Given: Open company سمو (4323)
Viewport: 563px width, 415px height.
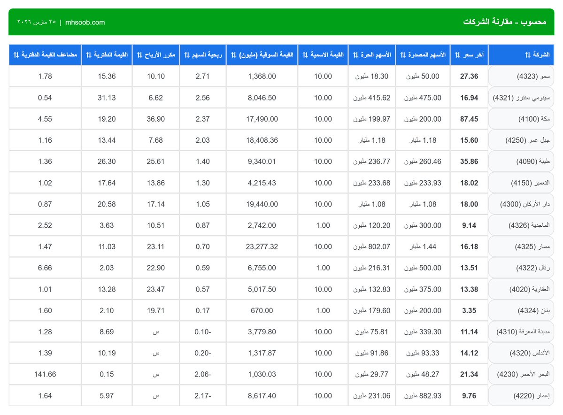Looking at the screenshot, I should [x=521, y=76].
